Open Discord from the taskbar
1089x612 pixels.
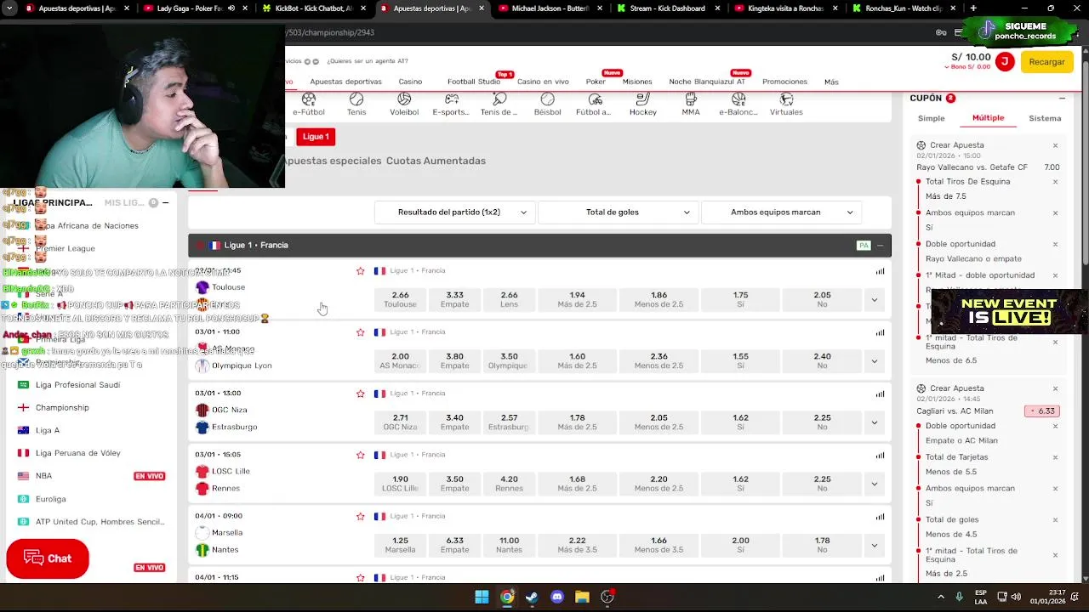point(557,597)
